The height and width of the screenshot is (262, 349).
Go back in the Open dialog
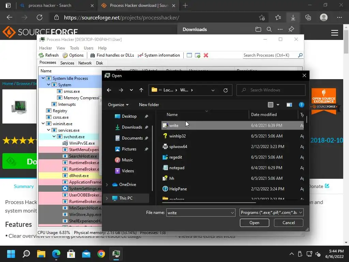coord(109,90)
